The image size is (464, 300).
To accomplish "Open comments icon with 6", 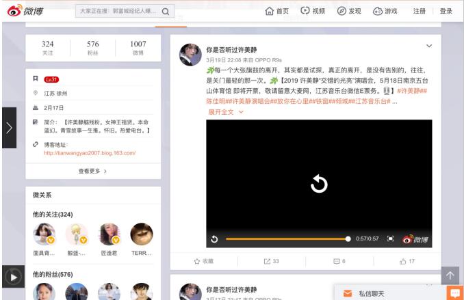I will point(339,261).
